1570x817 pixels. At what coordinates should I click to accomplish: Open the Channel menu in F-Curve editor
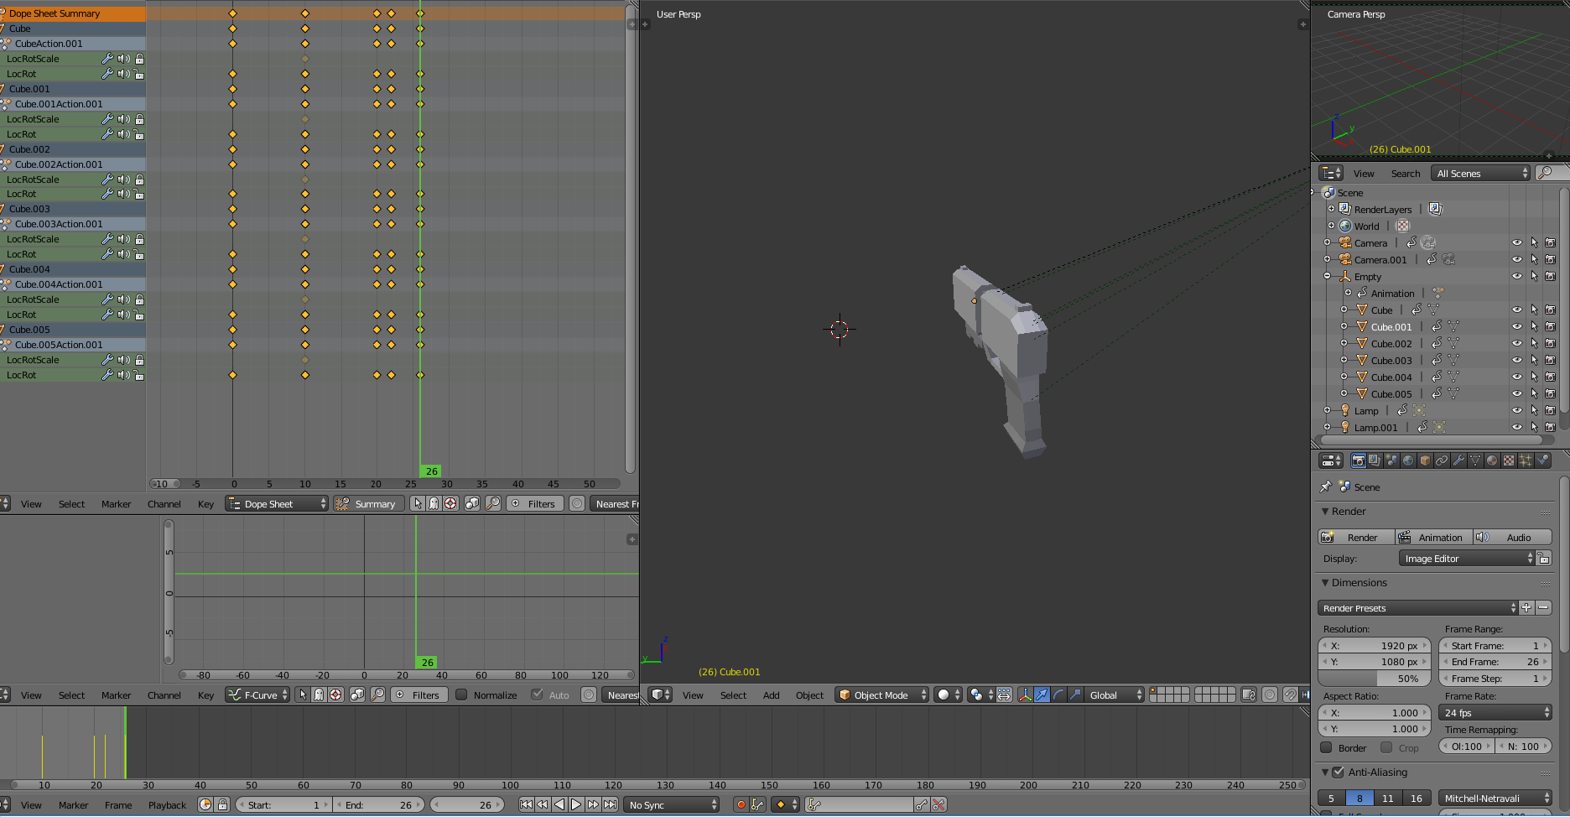[x=164, y=695]
